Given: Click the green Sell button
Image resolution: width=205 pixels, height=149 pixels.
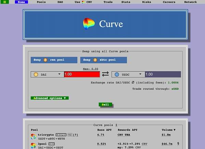Looking at the screenshot, I should (x=105, y=105).
